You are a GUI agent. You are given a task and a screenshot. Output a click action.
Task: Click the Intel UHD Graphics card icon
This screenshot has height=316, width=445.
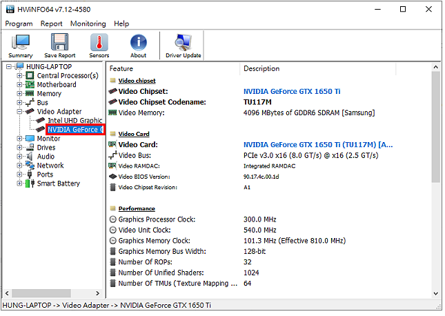point(40,121)
